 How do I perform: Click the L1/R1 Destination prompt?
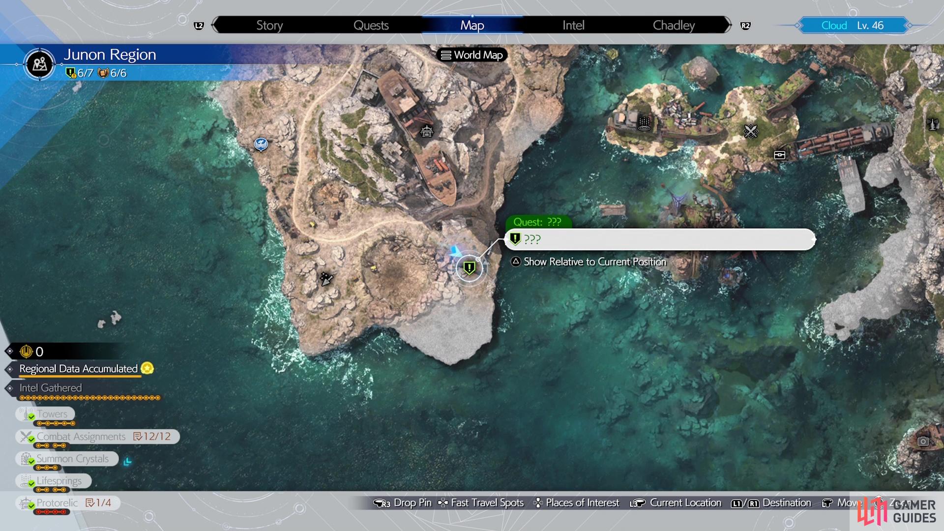point(771,502)
